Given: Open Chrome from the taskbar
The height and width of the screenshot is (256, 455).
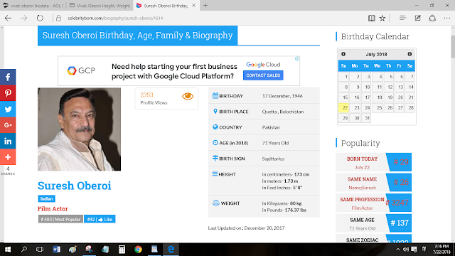Looking at the screenshot, I should coord(138,250).
